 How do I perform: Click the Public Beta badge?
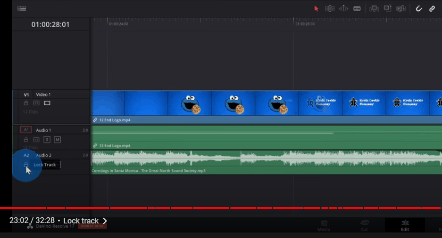92,226
